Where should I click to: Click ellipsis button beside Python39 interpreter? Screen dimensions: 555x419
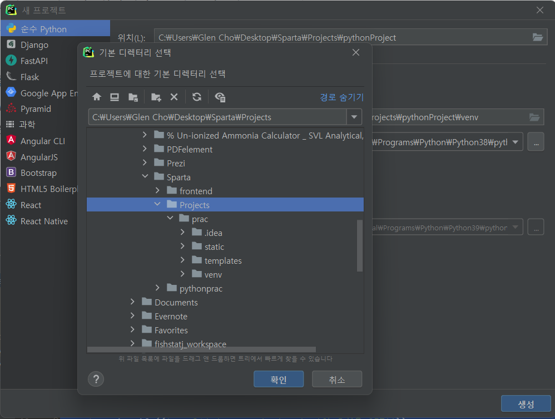pyautogui.click(x=536, y=227)
